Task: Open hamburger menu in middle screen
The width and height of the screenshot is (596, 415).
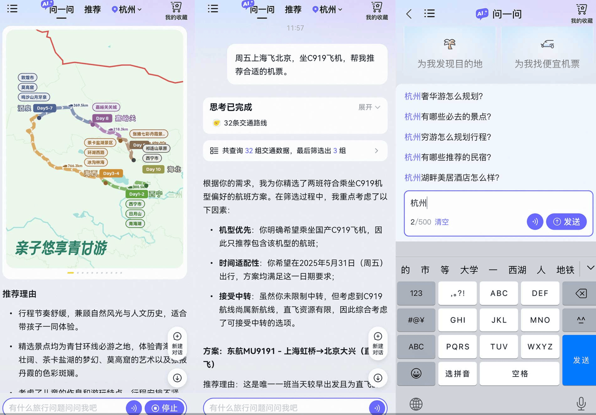Action: click(213, 9)
